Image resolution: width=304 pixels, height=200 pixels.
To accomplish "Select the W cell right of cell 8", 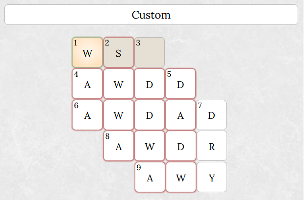I will click(x=150, y=146).
